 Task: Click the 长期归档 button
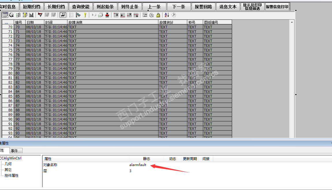56,7
